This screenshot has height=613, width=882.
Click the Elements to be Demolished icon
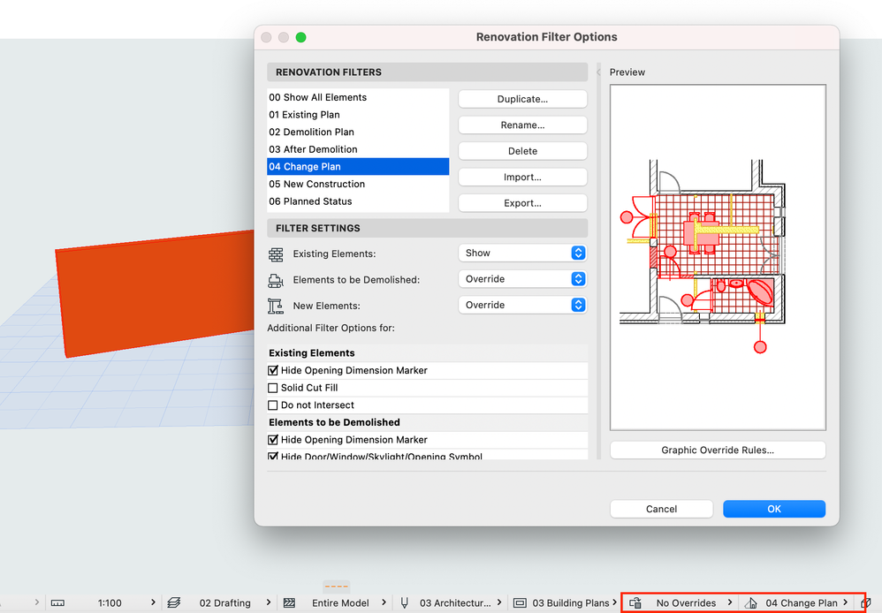point(276,280)
